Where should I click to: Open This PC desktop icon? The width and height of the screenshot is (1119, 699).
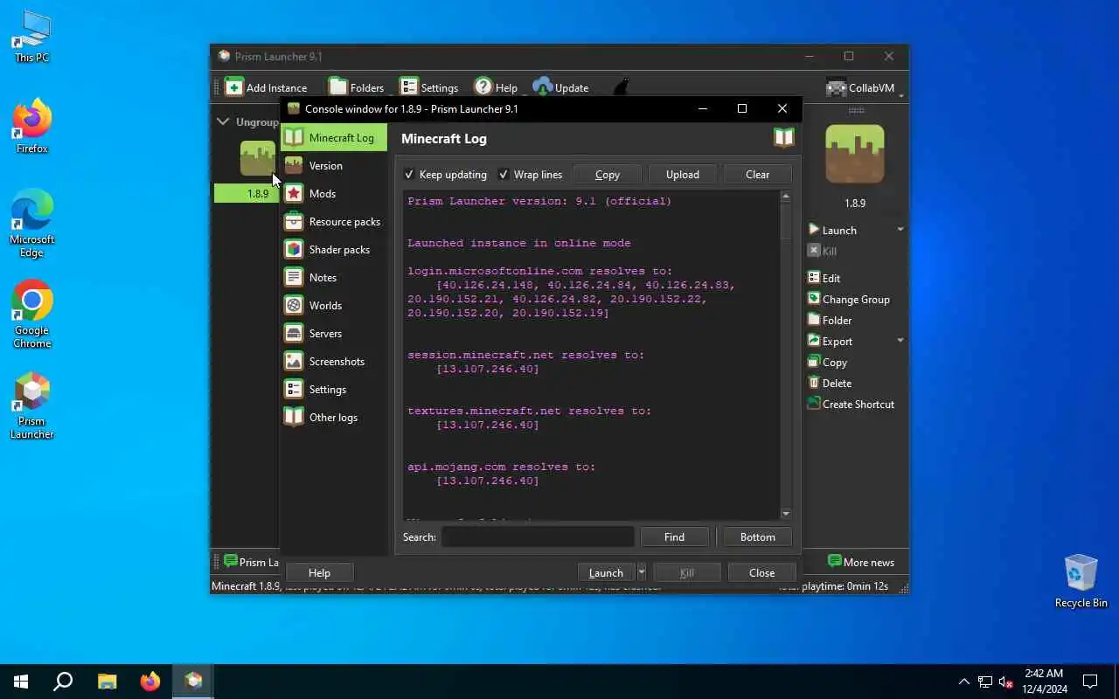click(x=31, y=37)
